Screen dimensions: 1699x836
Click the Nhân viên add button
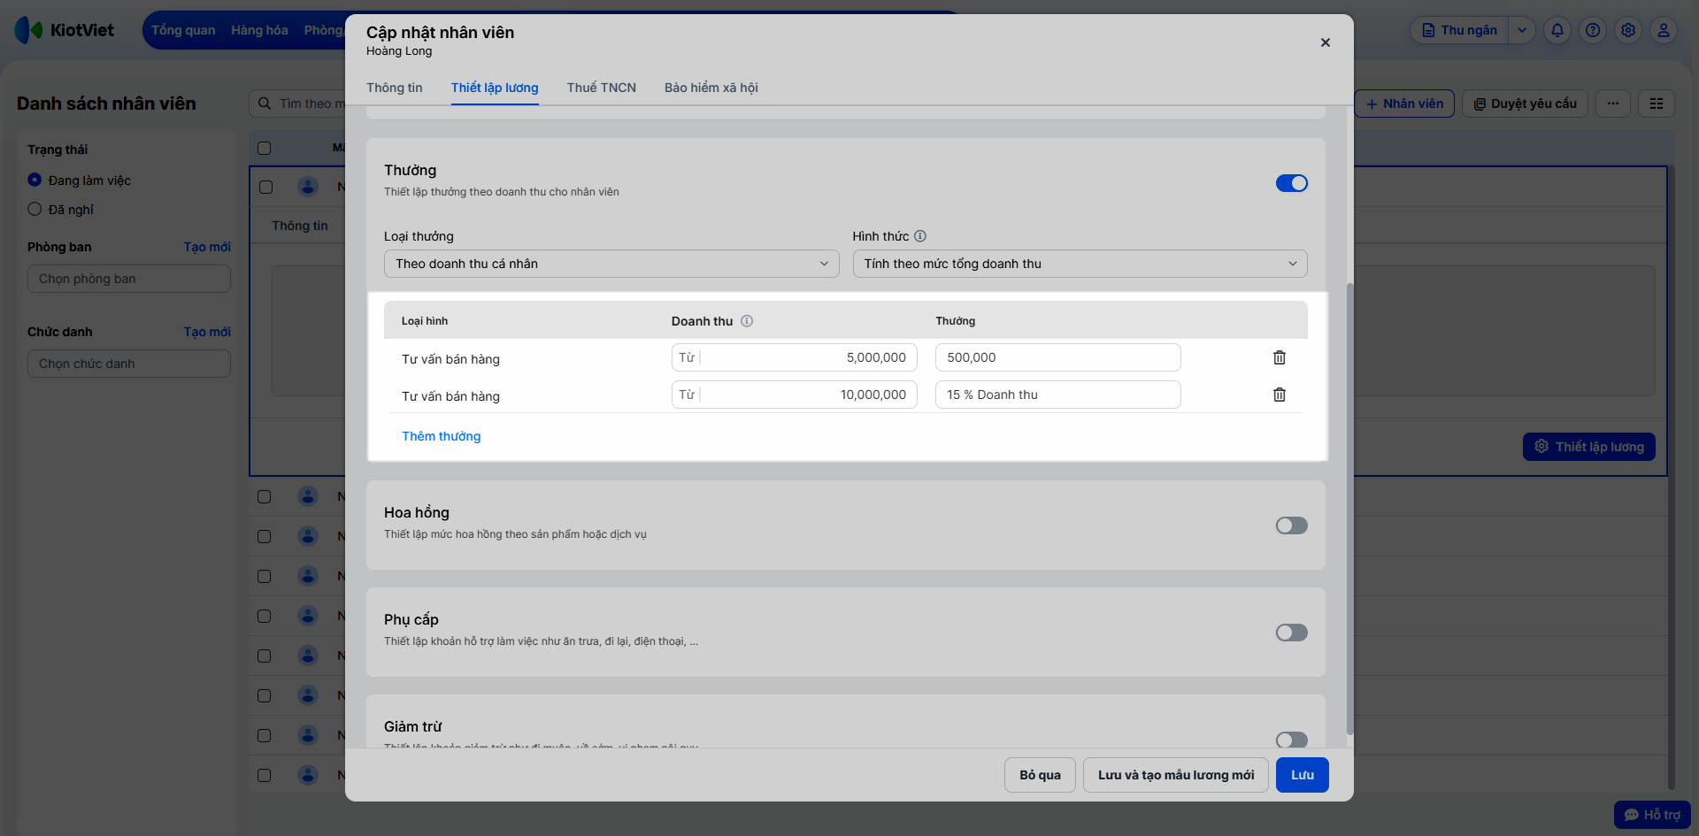(x=1404, y=104)
